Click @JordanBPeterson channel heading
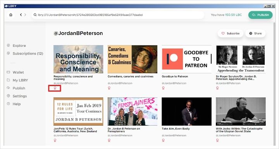This screenshot has width=279, height=149. 78,33
